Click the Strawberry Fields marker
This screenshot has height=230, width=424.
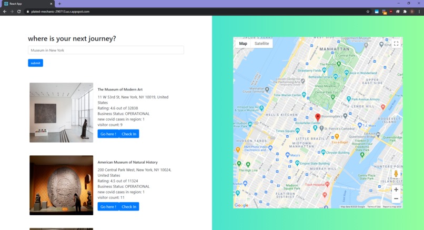[324, 70]
